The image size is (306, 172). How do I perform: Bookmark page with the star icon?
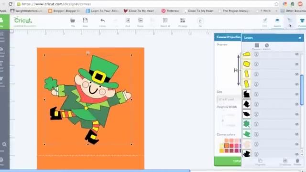276,4
